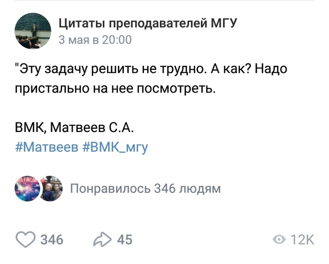Click the right liker avatar
329x264 pixels.
click(50, 188)
